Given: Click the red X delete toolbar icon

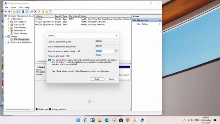Looking at the screenshot, I should click(x=35, y=11).
